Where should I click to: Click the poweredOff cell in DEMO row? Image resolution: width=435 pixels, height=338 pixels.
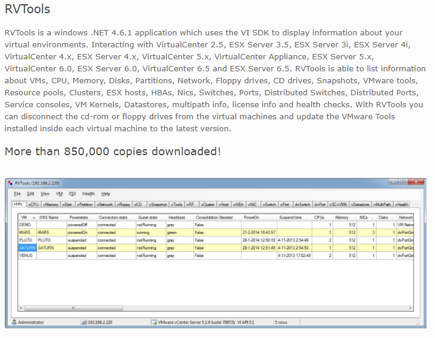pos(82,225)
